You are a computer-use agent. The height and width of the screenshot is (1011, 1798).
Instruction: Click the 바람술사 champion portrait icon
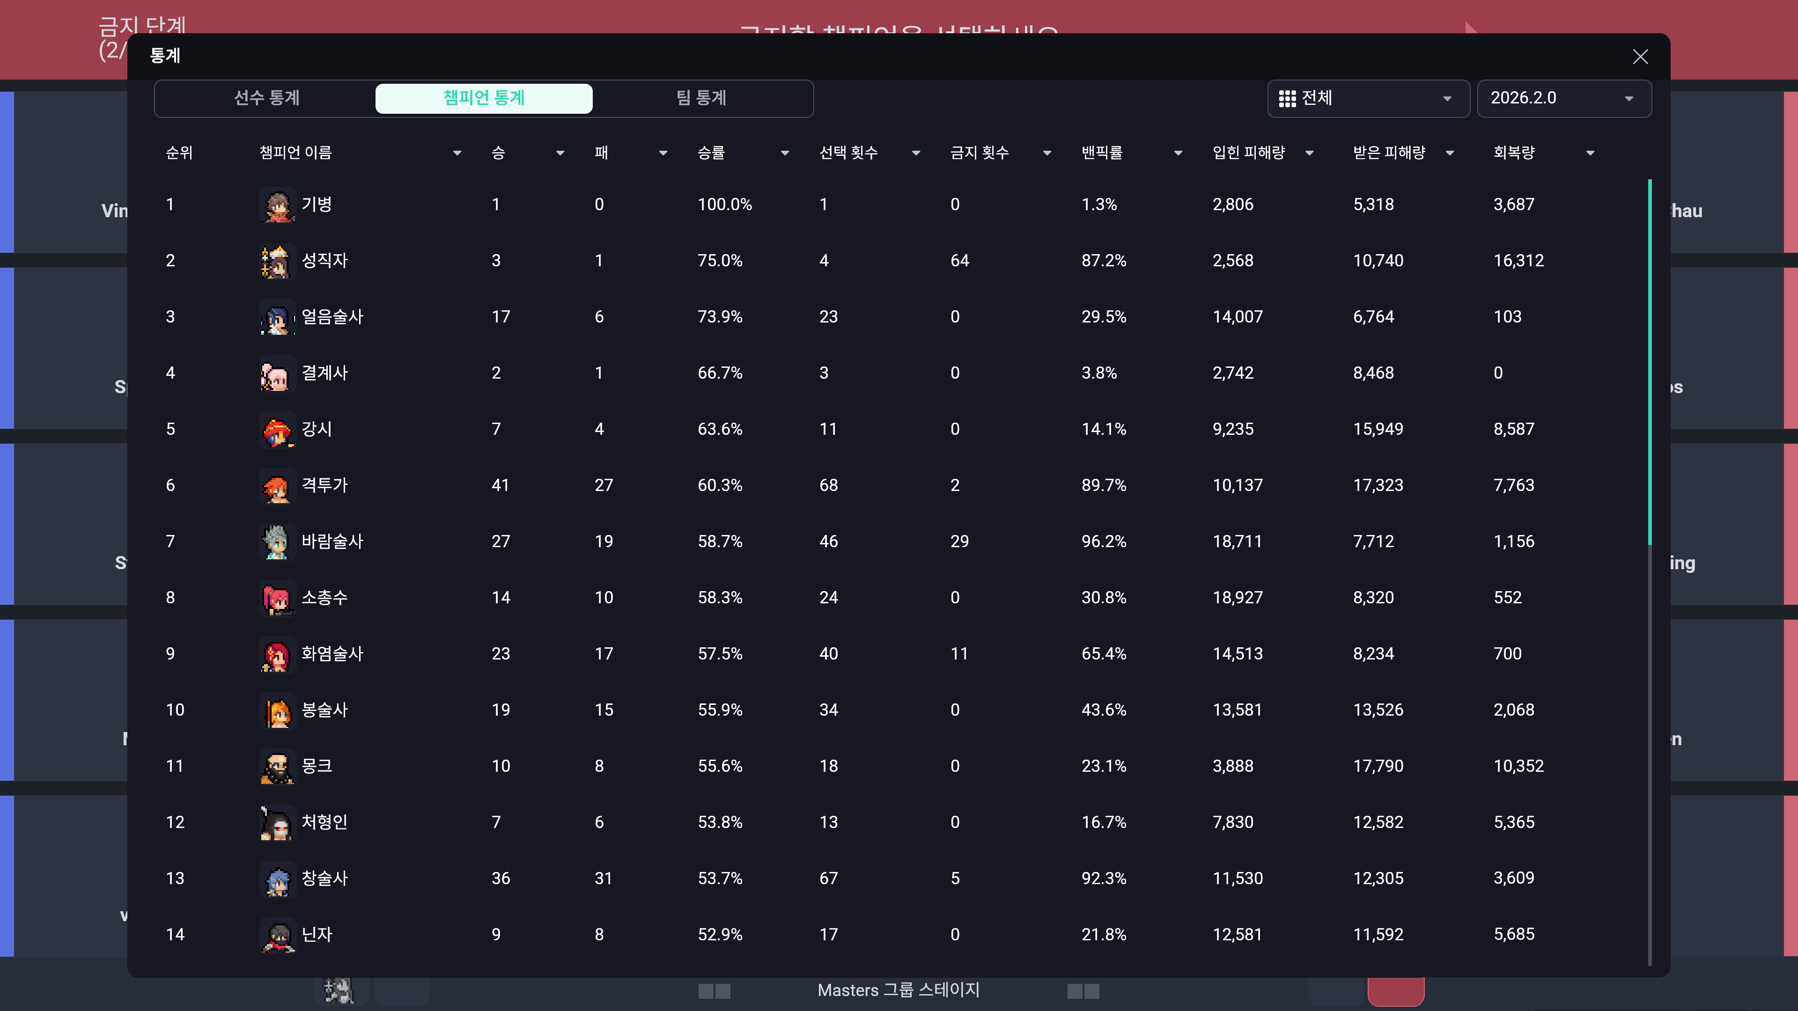point(277,542)
